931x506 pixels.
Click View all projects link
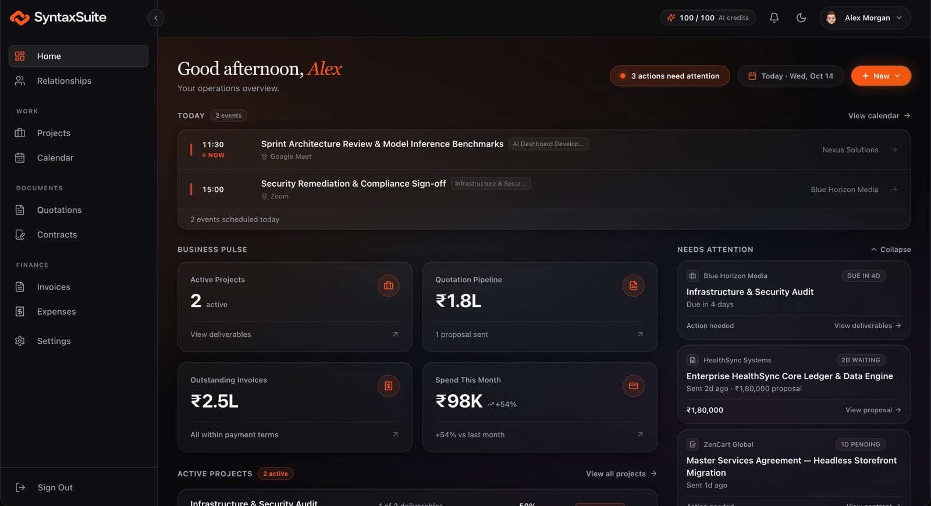tap(621, 474)
